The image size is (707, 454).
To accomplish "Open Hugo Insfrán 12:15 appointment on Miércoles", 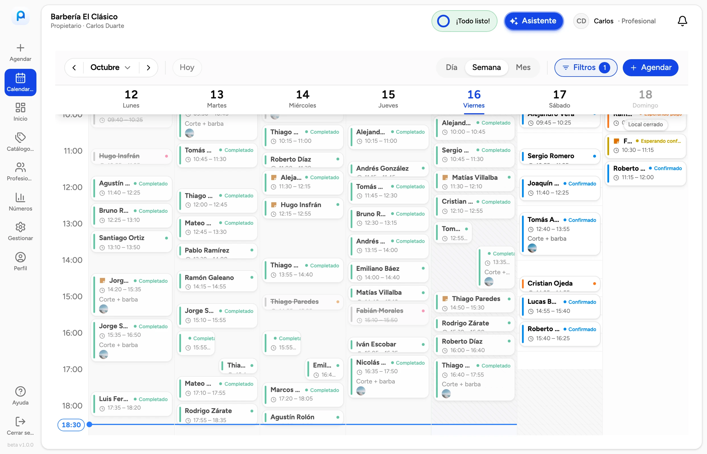I will coord(303,209).
